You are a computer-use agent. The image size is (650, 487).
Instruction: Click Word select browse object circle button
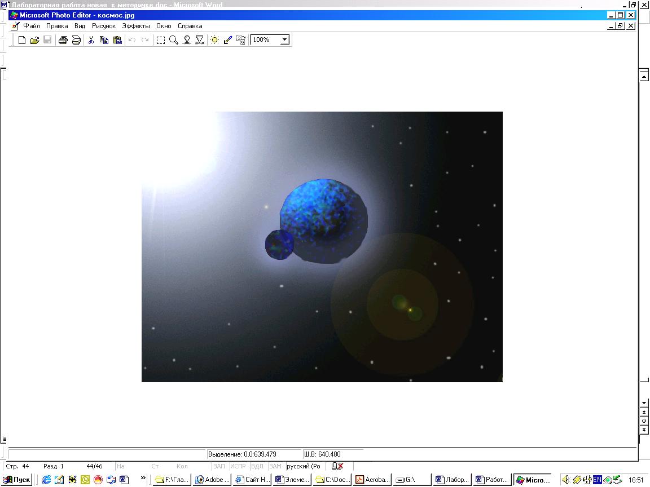pos(644,420)
